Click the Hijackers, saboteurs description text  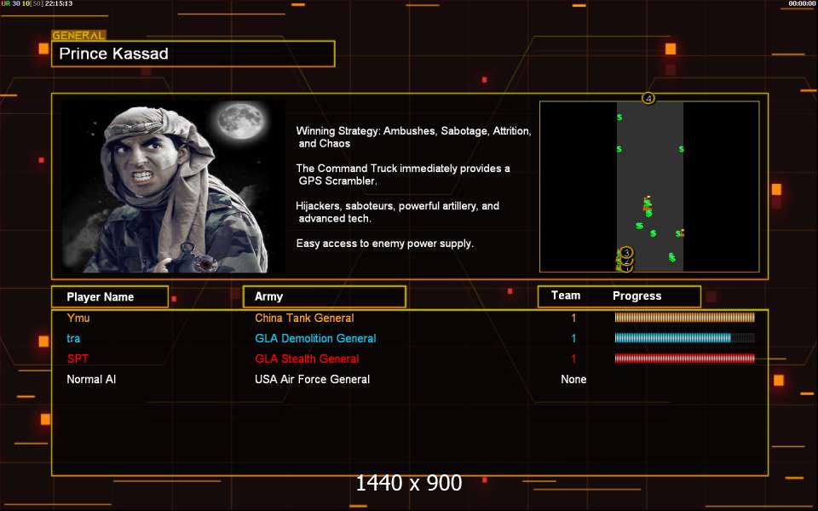tap(398, 212)
